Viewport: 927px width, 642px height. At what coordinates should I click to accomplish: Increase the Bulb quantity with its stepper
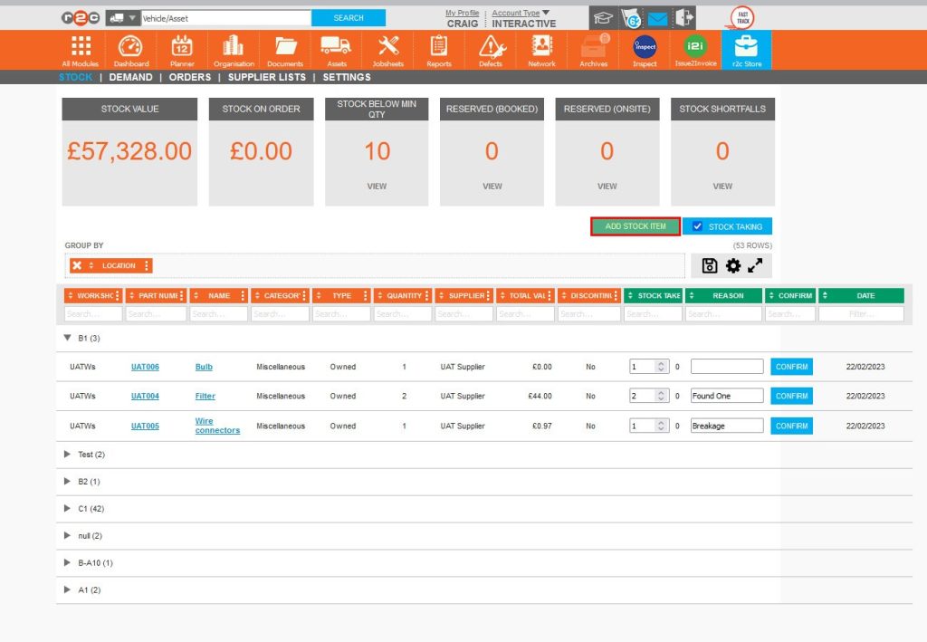point(661,363)
